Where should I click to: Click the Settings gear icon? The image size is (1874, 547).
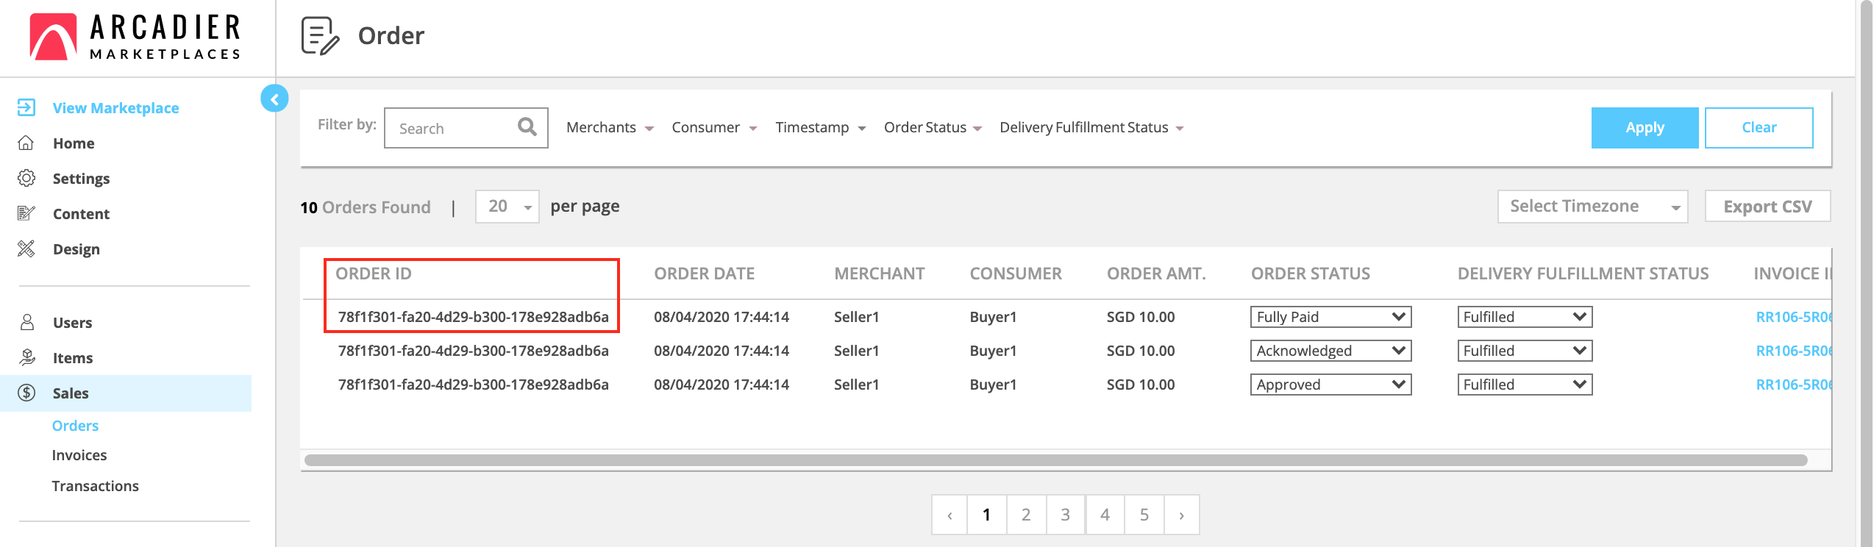[x=26, y=179]
